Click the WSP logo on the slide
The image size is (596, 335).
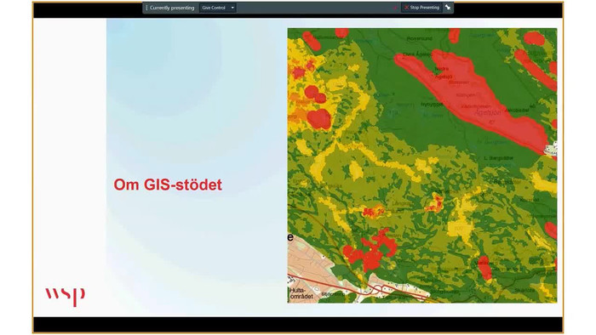pos(65,297)
